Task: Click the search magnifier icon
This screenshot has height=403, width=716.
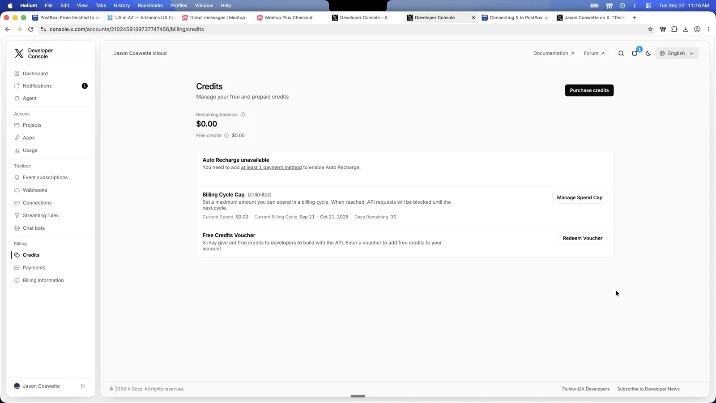Action: [621, 53]
